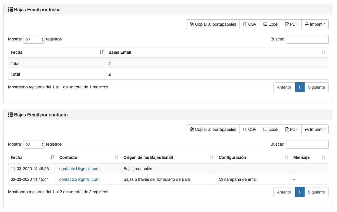Open records-per-page dropdown in fecha table
337x212 pixels.
coord(34,39)
